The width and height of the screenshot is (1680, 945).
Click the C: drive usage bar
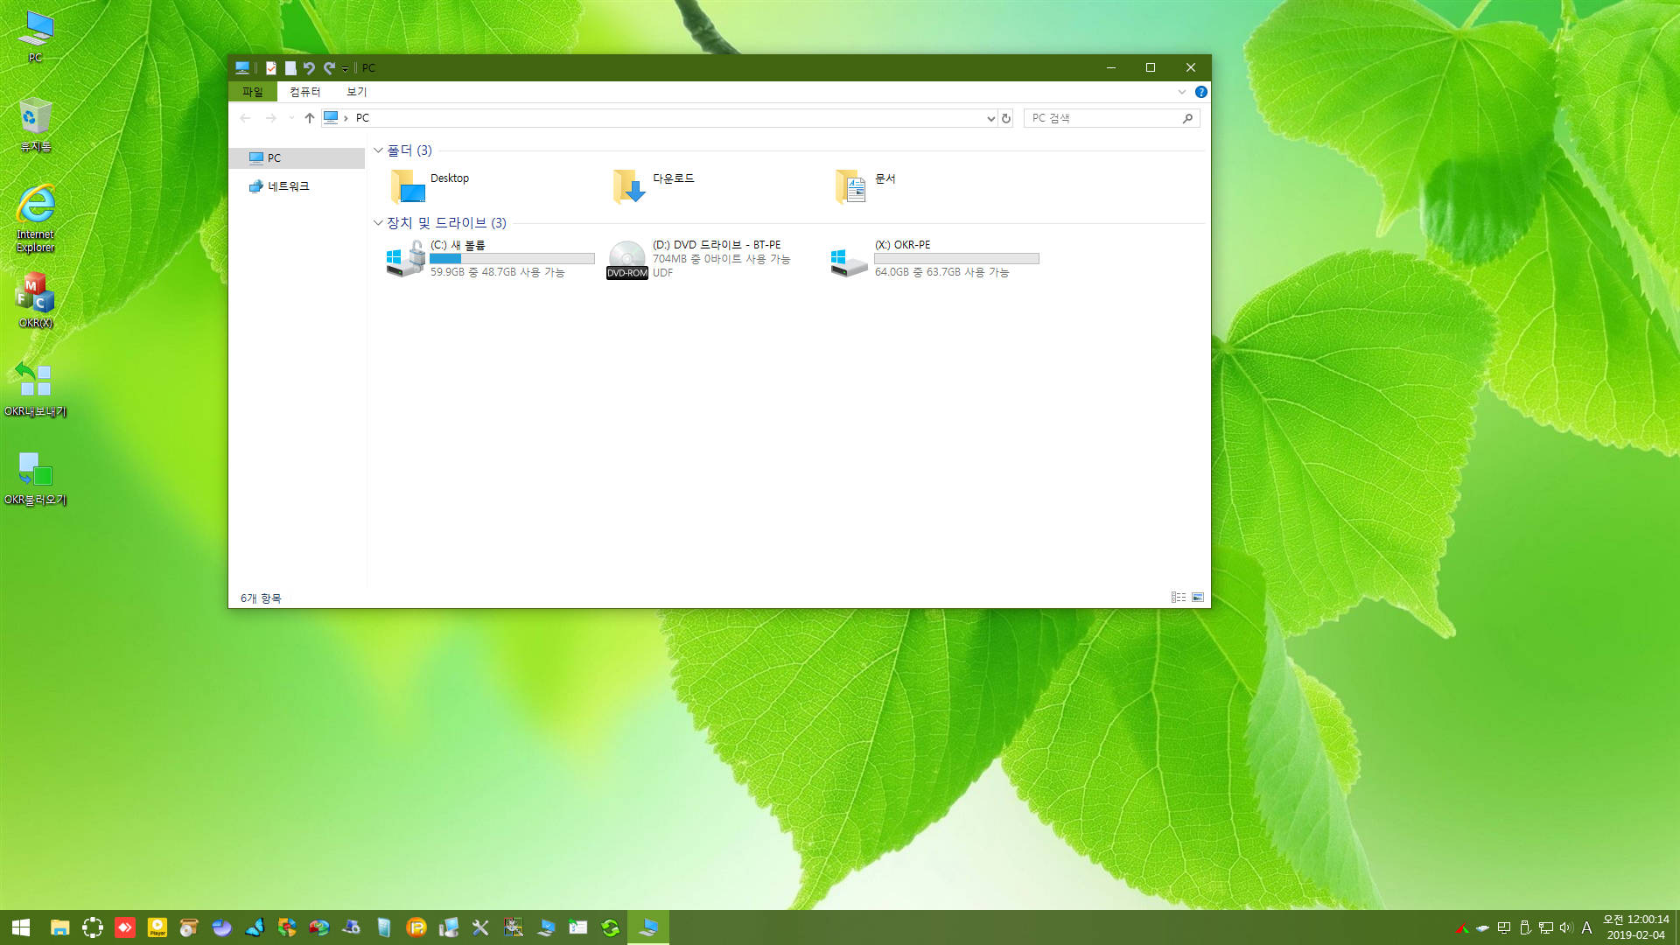point(512,259)
